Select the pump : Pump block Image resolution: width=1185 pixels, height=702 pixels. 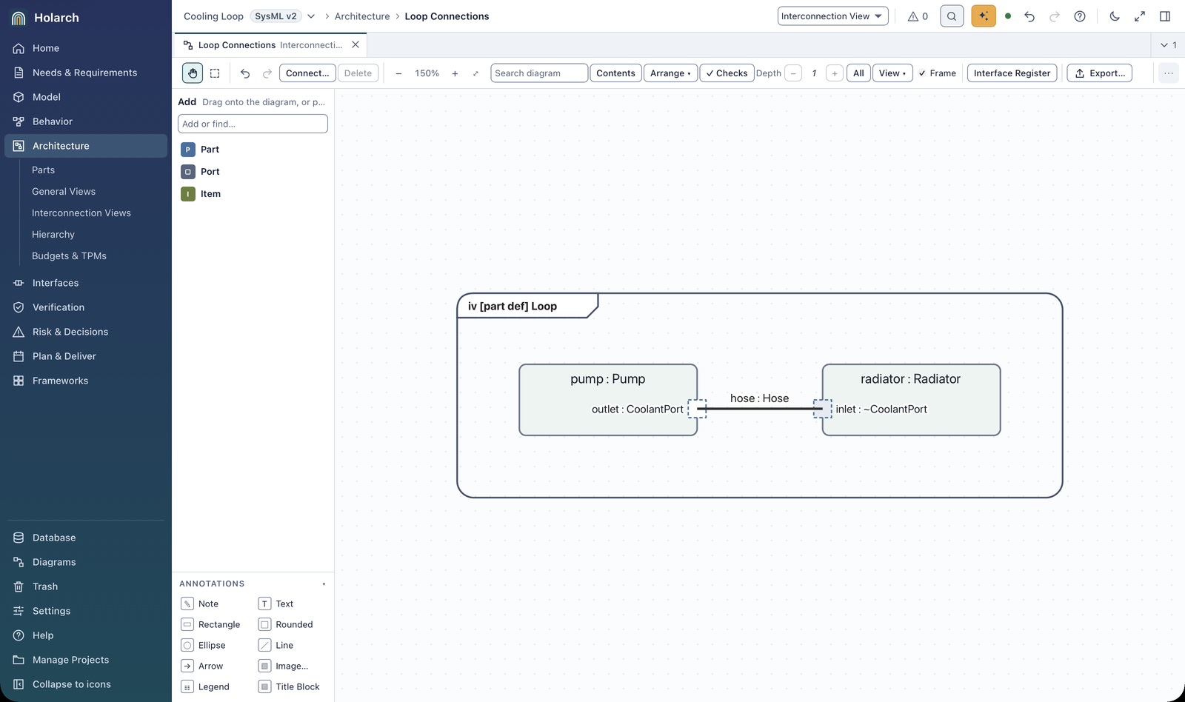coord(608,400)
